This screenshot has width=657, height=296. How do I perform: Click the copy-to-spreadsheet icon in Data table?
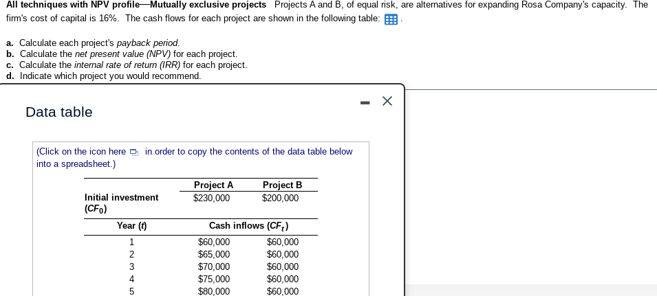pos(133,152)
